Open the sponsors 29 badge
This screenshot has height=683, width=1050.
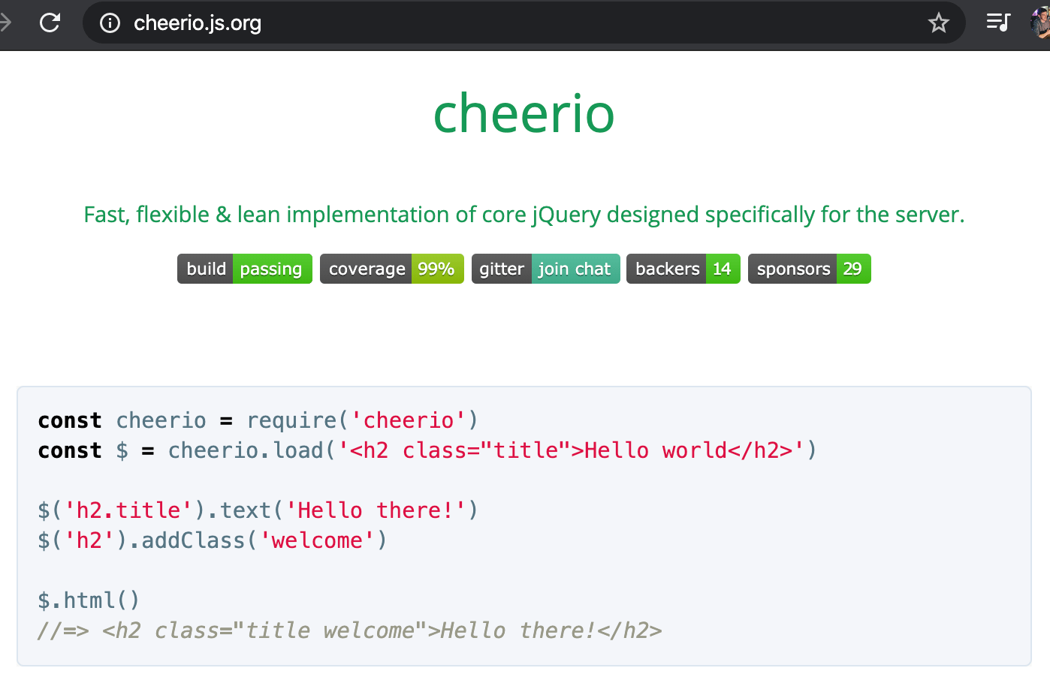(810, 269)
